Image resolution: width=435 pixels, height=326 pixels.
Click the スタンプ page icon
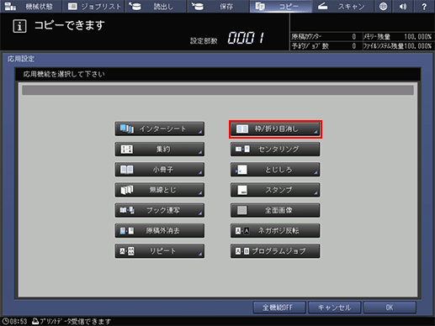point(242,190)
